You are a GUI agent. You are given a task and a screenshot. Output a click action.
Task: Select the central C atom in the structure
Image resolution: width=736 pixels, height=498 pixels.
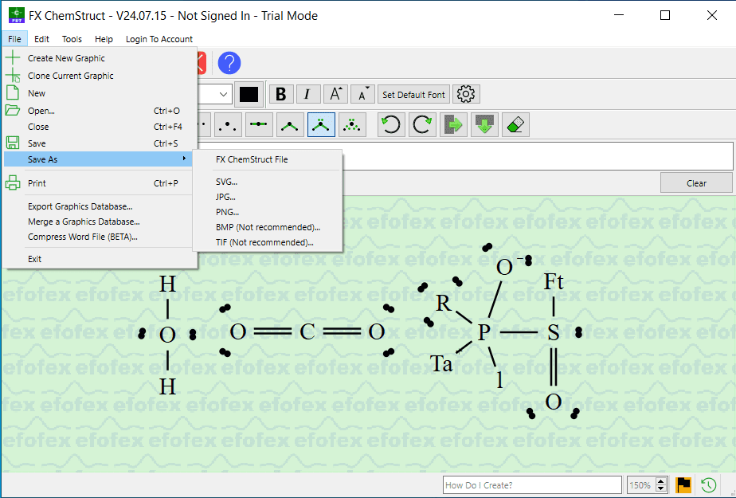[x=307, y=331]
